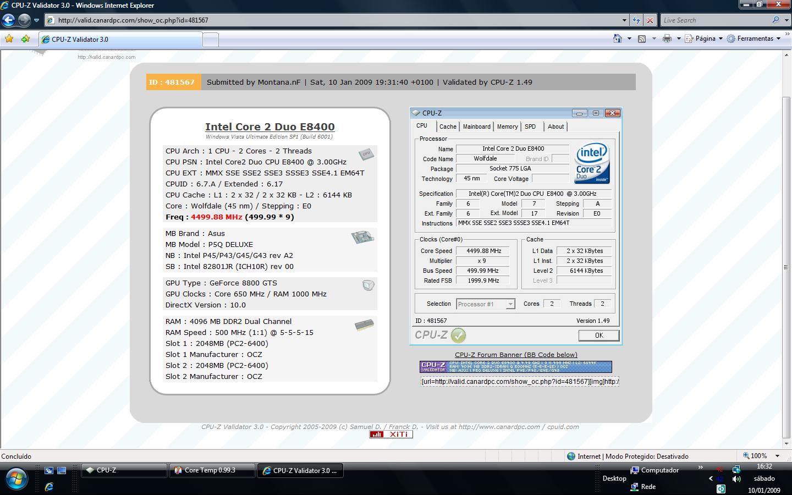
Task: Open the recent pages dropdown arrow
Action: tap(36, 20)
